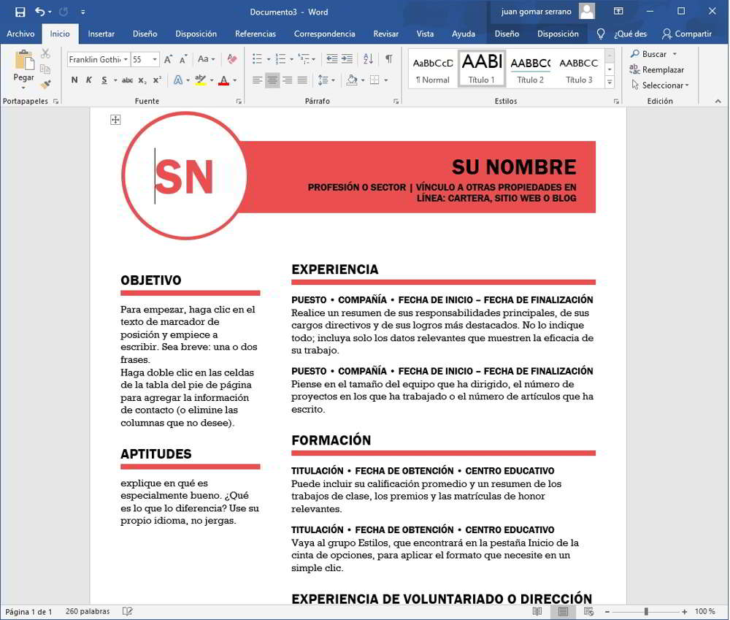Toggle bold (N) formatting
The height and width of the screenshot is (620, 730).
point(74,80)
